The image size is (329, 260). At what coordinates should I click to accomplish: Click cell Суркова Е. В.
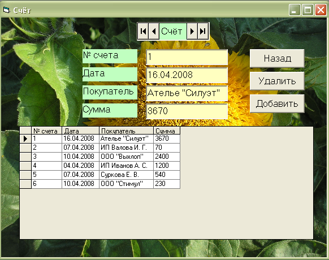click(x=126, y=175)
